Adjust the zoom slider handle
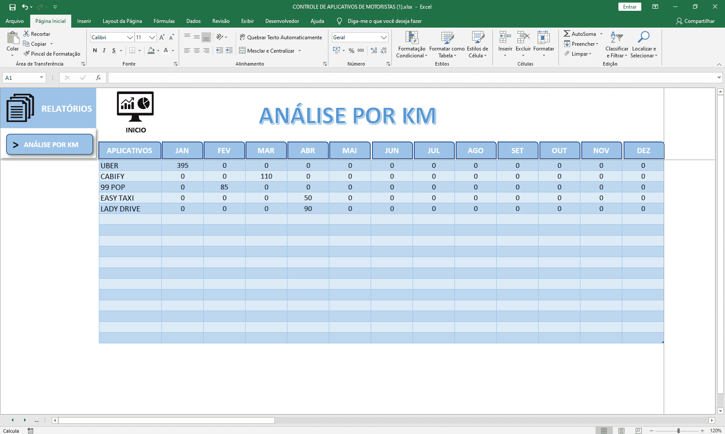 678,431
